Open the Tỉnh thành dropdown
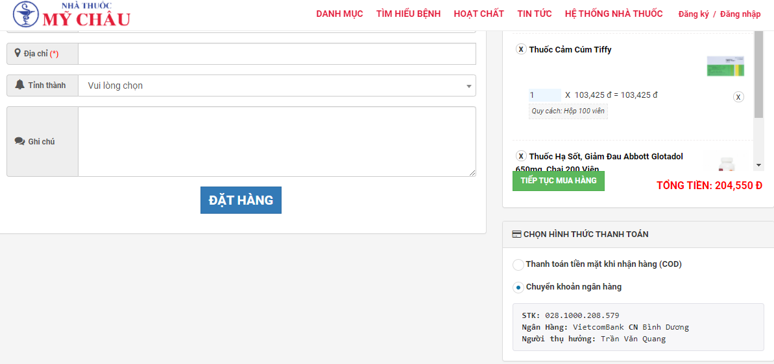 (x=277, y=85)
